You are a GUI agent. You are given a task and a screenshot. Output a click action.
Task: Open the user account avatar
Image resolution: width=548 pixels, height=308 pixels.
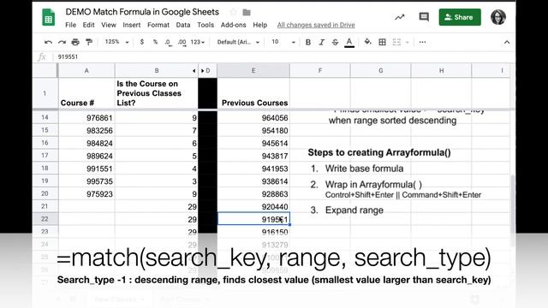498,17
